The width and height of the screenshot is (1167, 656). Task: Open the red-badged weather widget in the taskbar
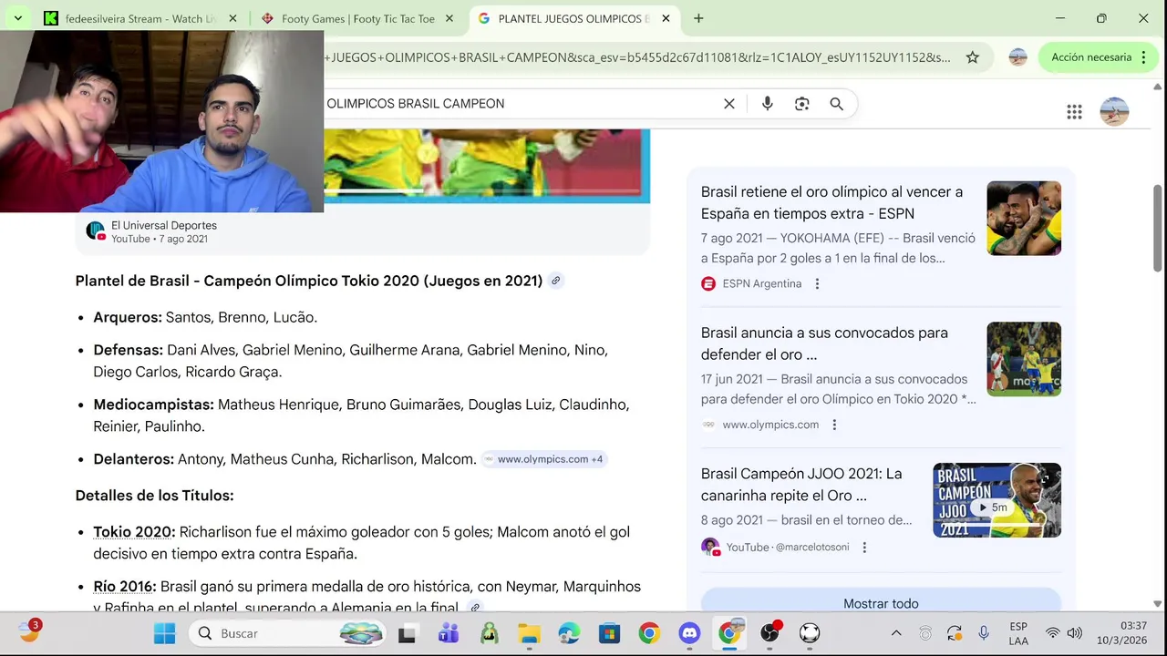point(29,631)
